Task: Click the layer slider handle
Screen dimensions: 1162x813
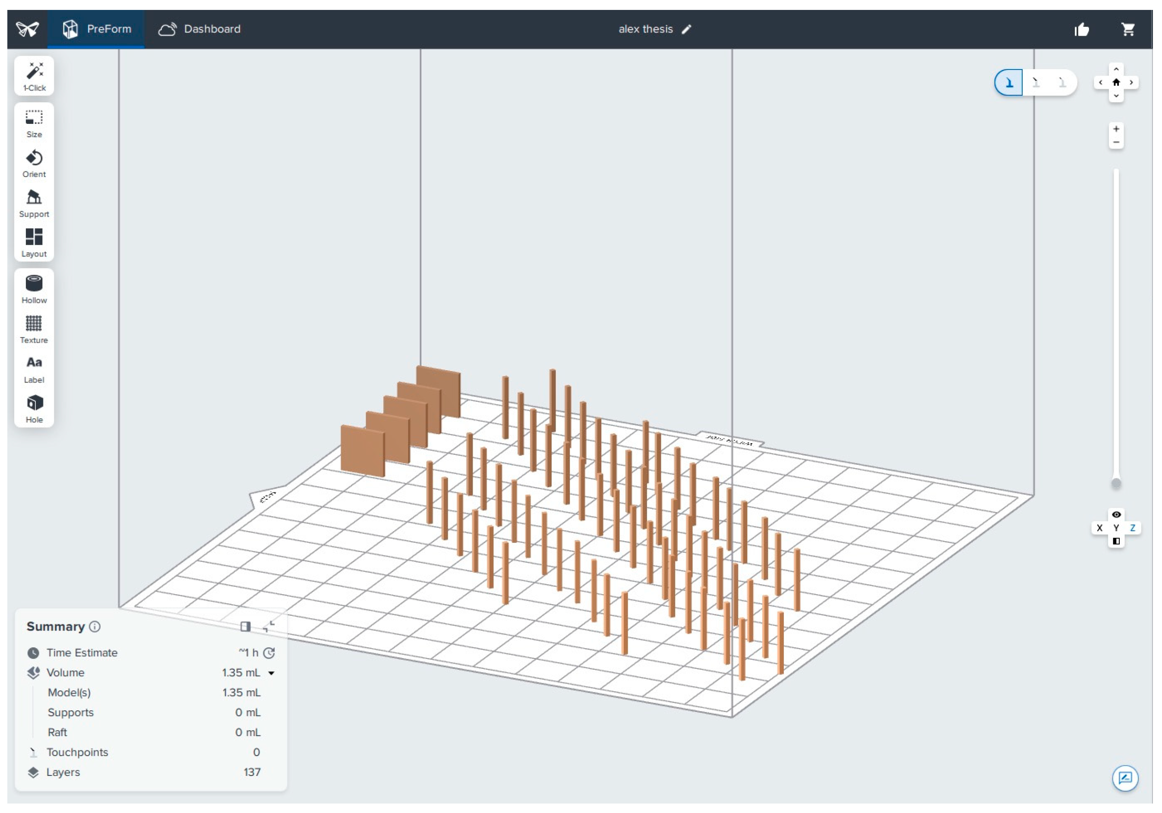Action: tap(1116, 483)
